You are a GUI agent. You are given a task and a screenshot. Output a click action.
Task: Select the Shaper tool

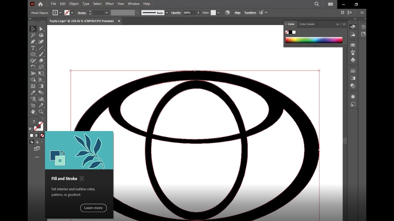tap(33, 61)
